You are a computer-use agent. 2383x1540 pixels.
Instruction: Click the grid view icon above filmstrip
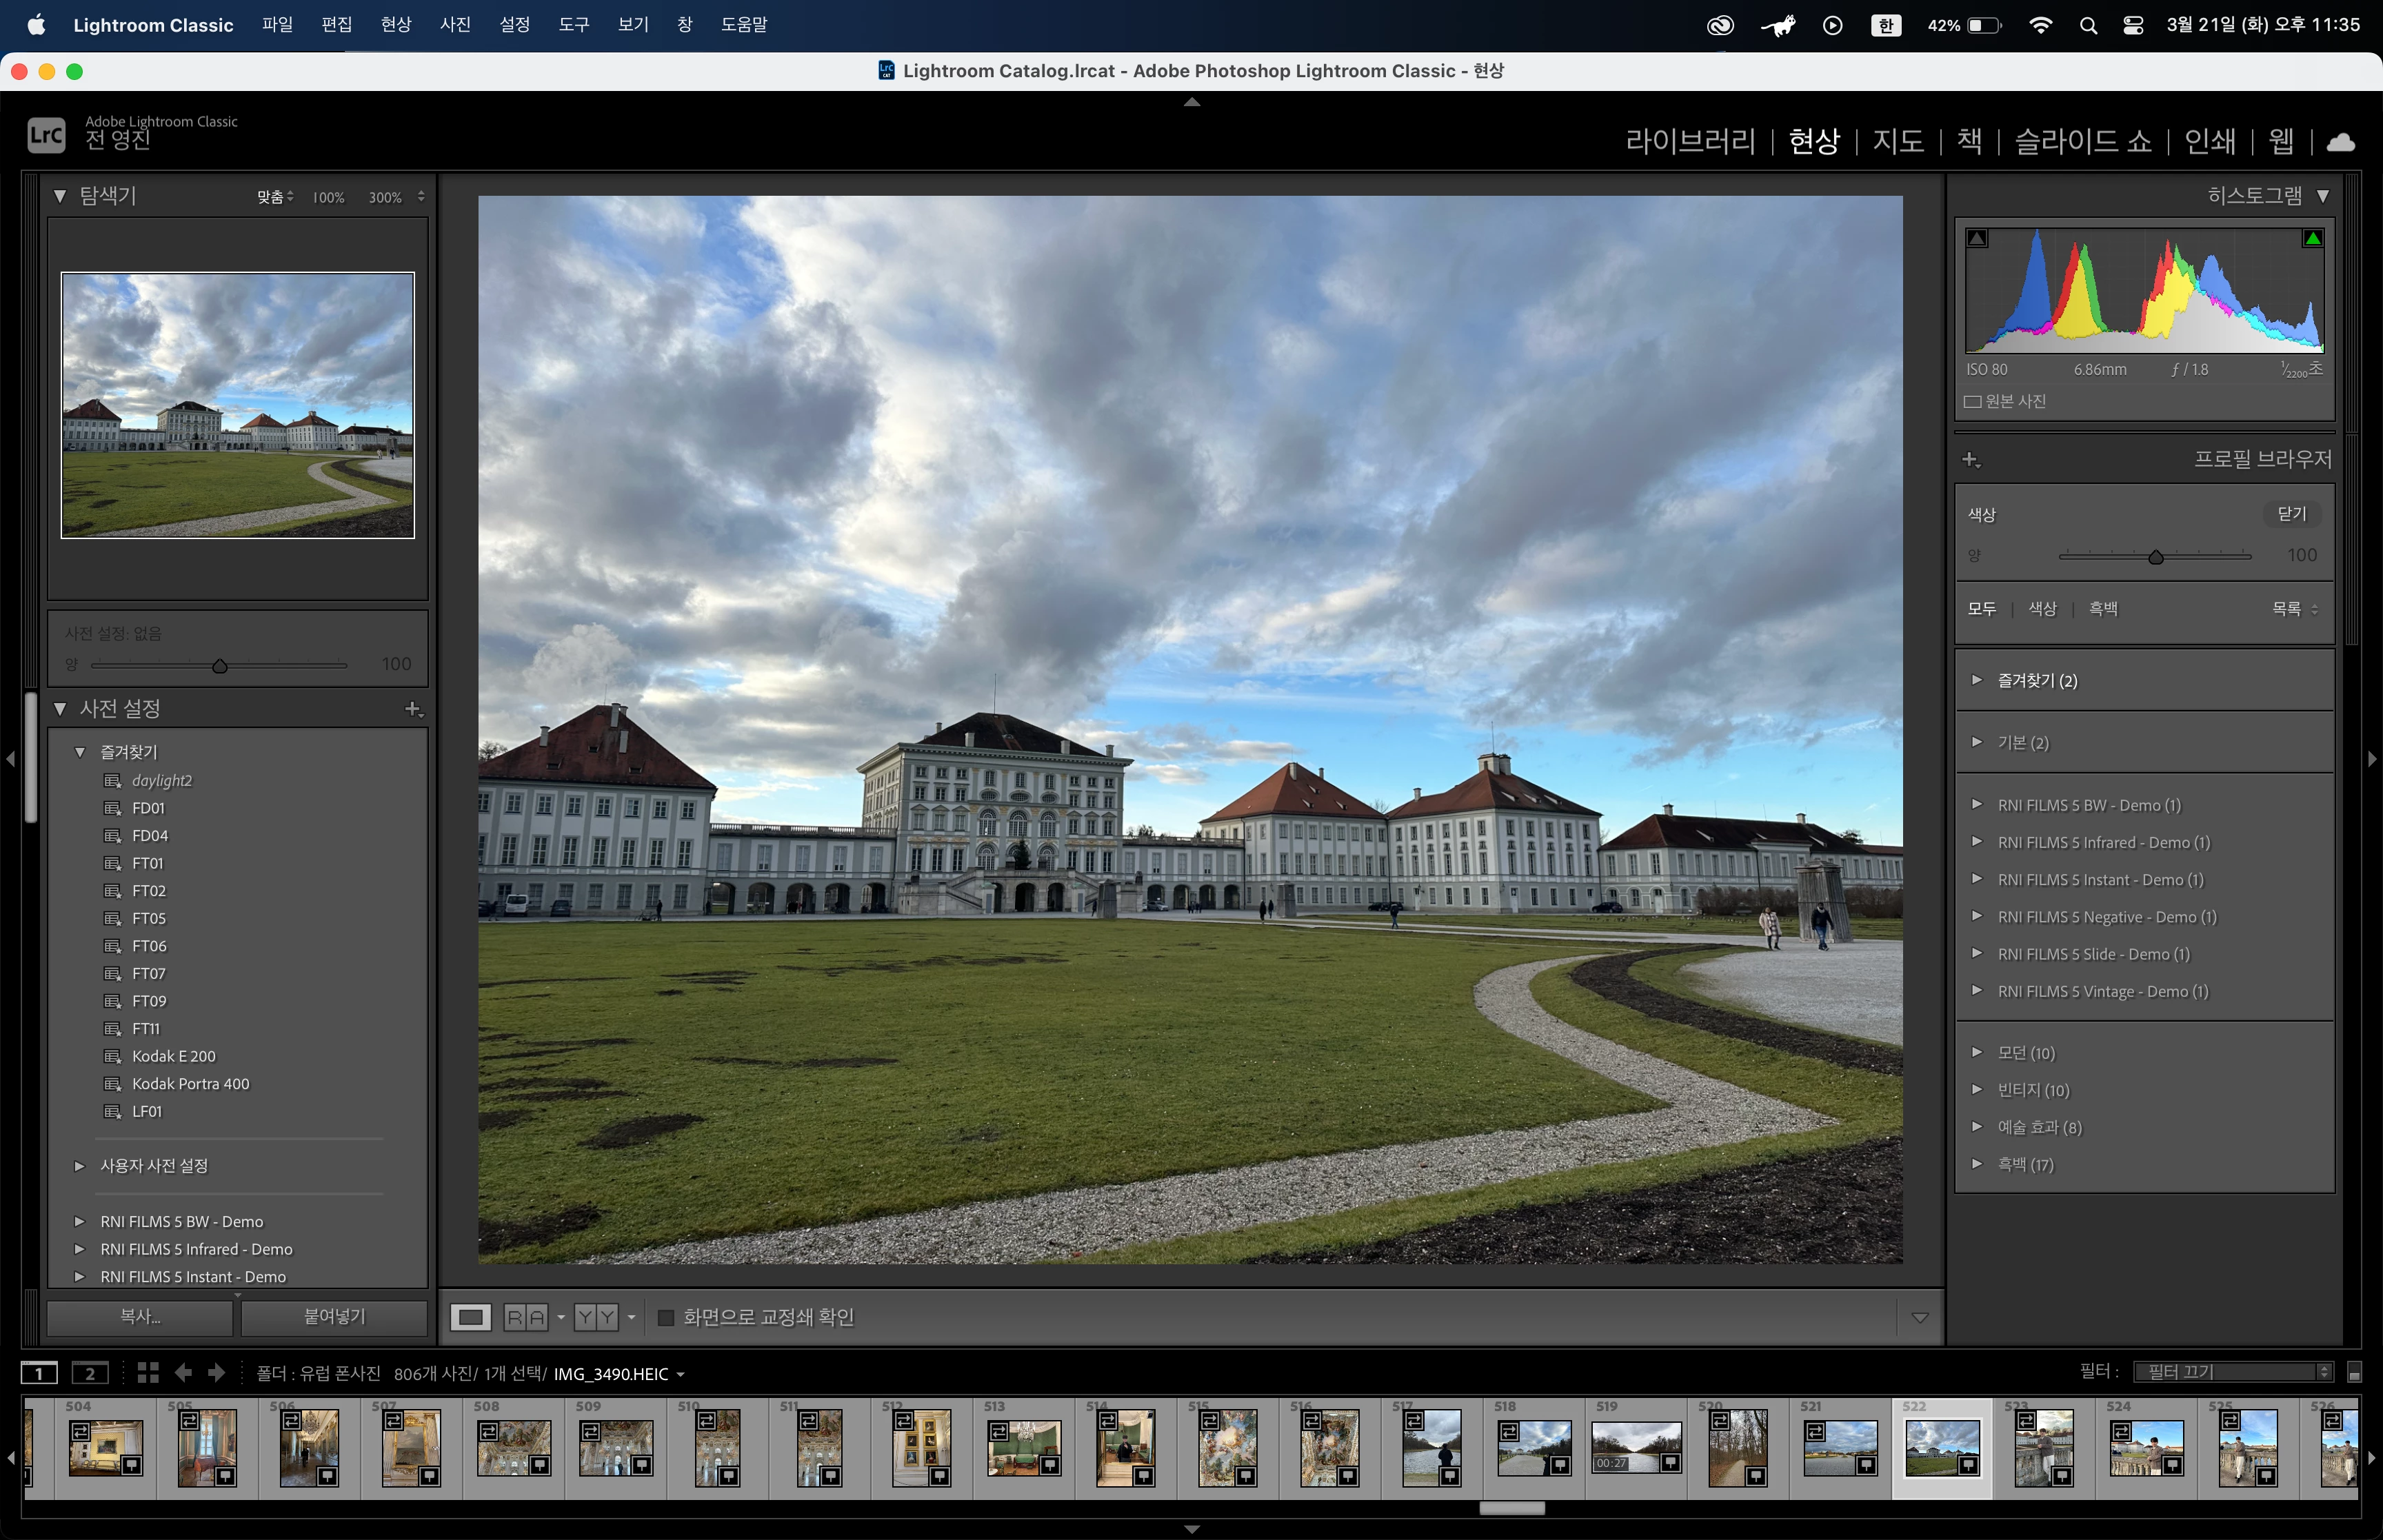[148, 1373]
